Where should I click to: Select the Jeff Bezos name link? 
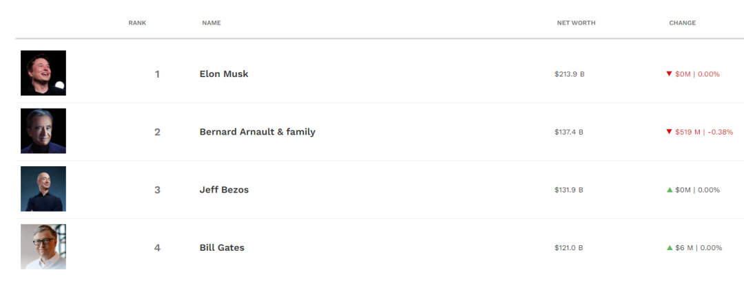(224, 190)
